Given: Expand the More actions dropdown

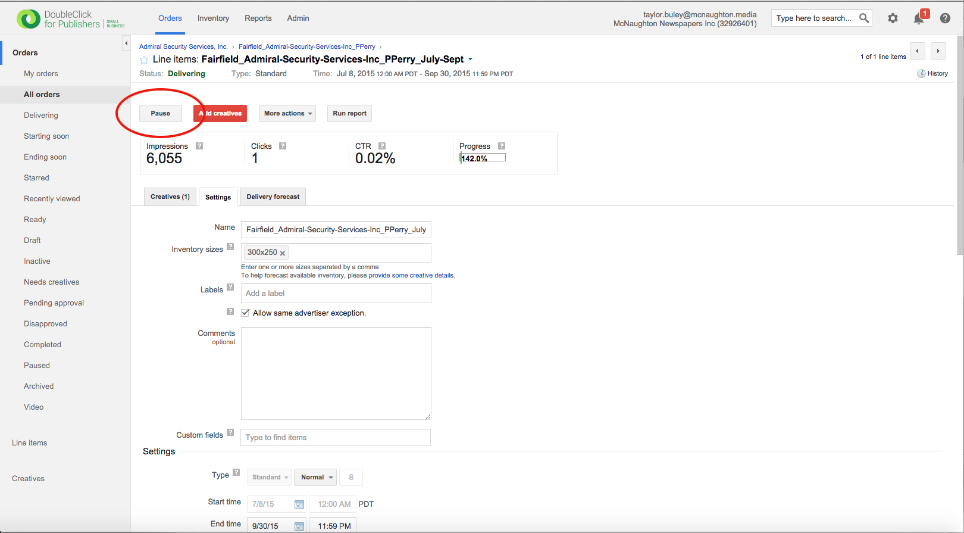Looking at the screenshot, I should [x=287, y=113].
